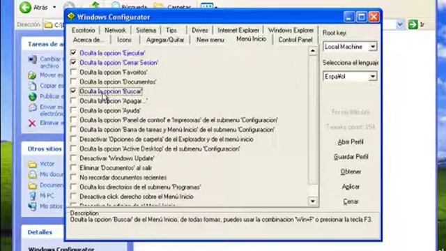Image resolution: width=446 pixels, height=251 pixels.
Task: Click the Documentos compartidos folder icon
Action: point(33,185)
